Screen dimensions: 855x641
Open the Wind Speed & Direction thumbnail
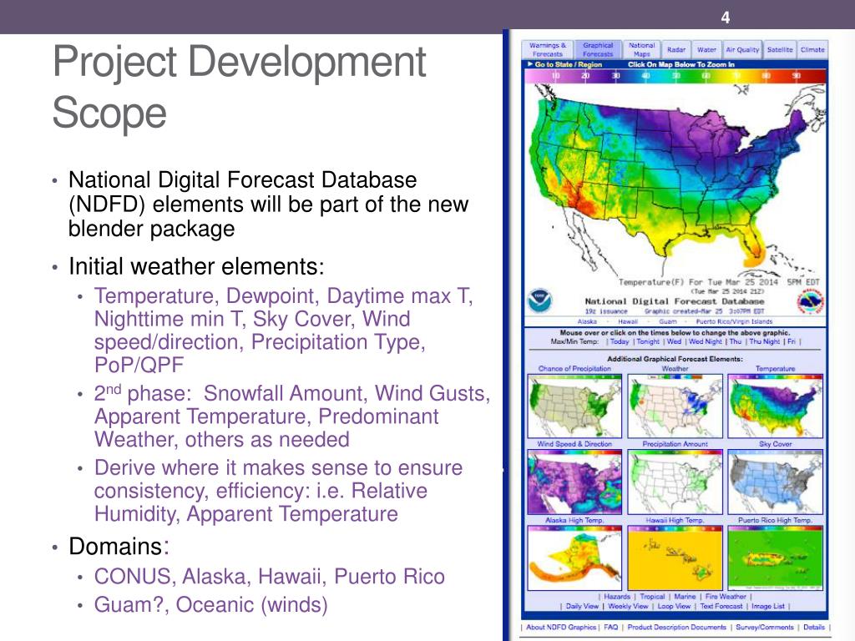coord(574,482)
